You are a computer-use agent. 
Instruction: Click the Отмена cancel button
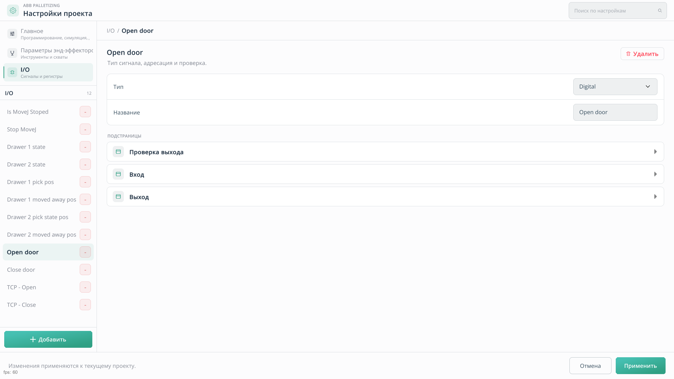590,366
